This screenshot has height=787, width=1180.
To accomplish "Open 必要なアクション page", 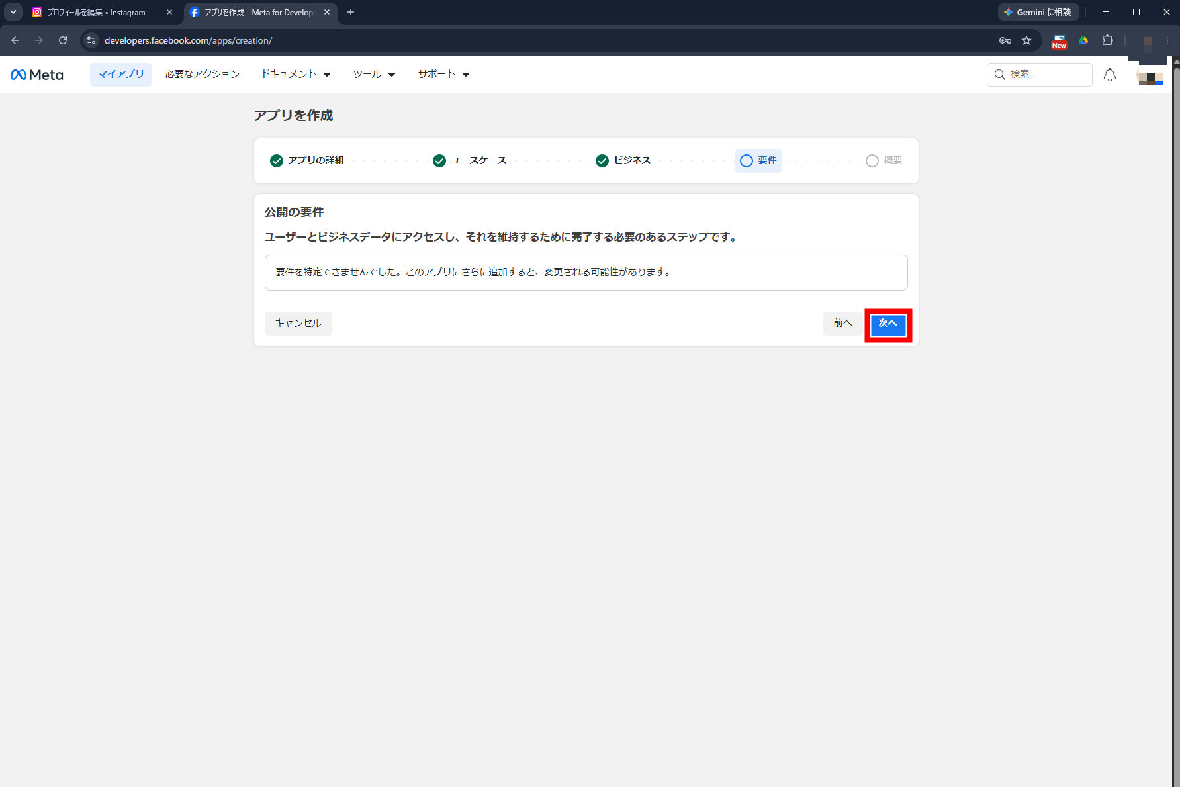I will [203, 75].
